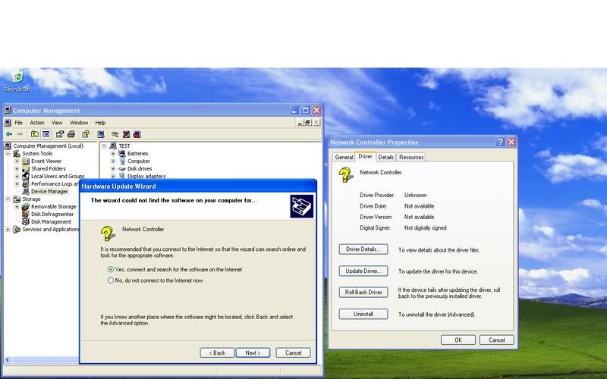
Task: Click the inner window Minimize button in menu bar
Action: [x=300, y=122]
